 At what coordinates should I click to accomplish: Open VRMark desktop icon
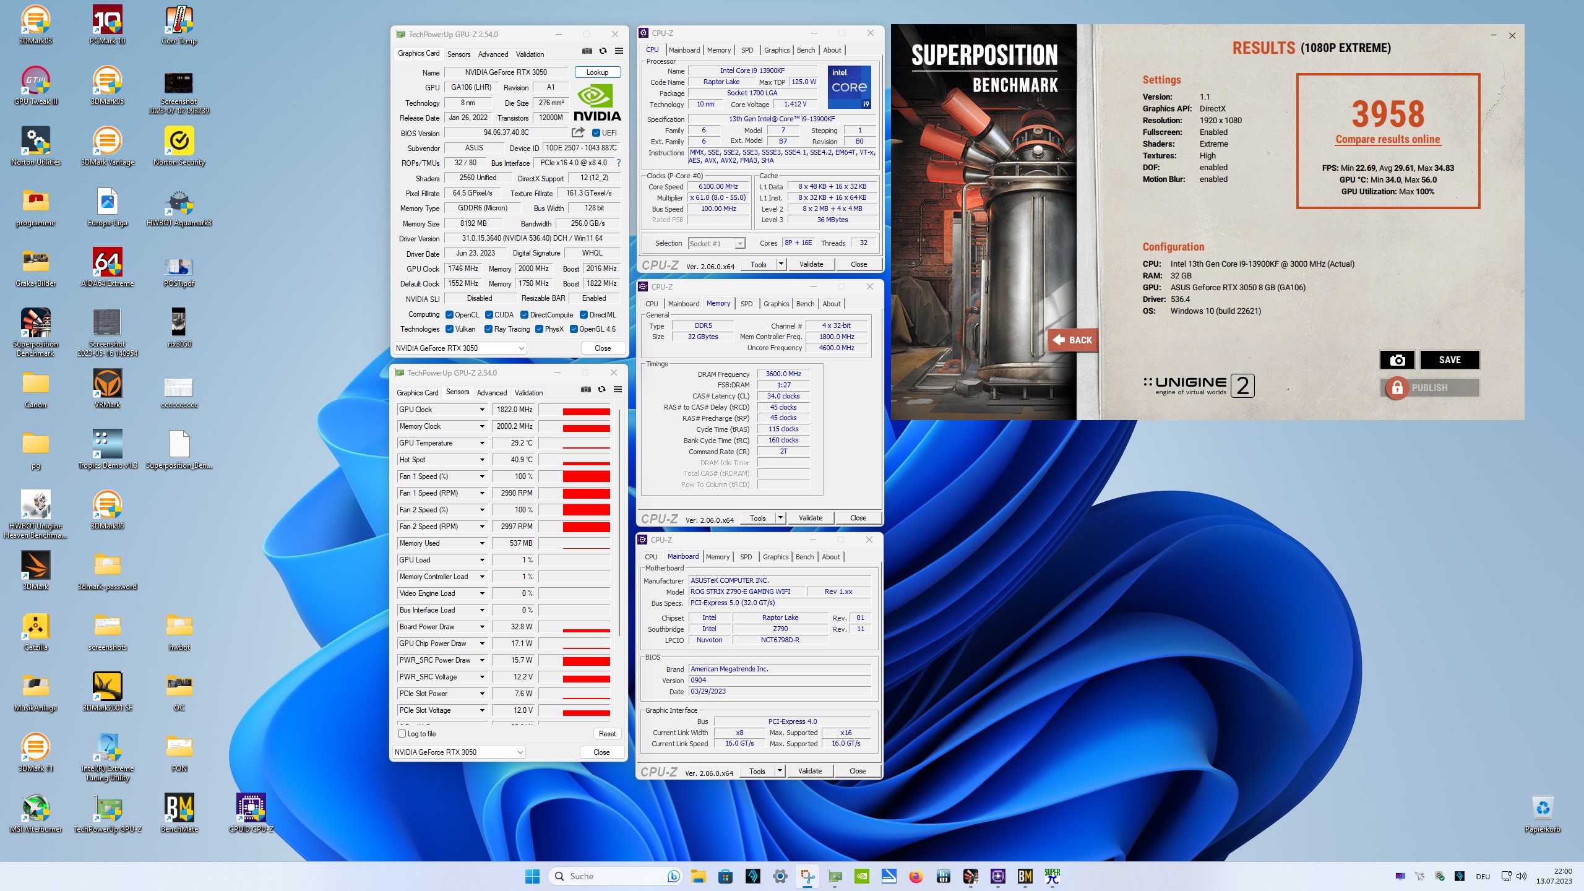click(x=107, y=389)
